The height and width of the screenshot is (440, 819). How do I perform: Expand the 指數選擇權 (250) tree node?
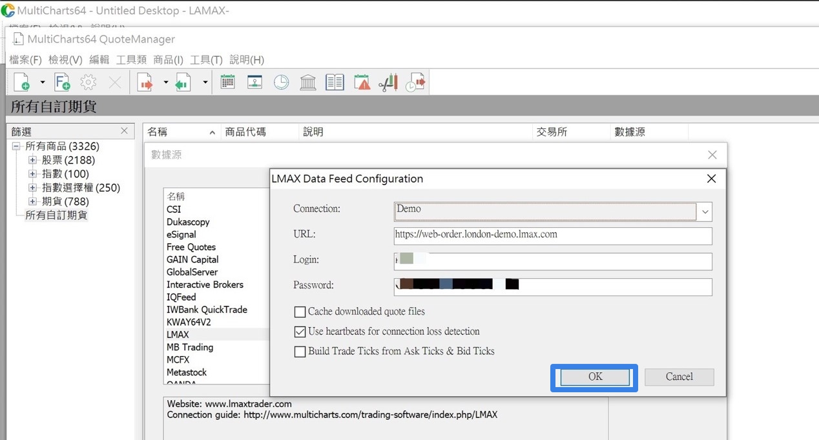tap(32, 188)
